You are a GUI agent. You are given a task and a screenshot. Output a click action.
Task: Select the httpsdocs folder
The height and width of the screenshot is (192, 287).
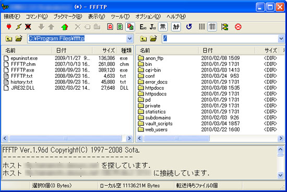pyautogui.click(x=156, y=94)
